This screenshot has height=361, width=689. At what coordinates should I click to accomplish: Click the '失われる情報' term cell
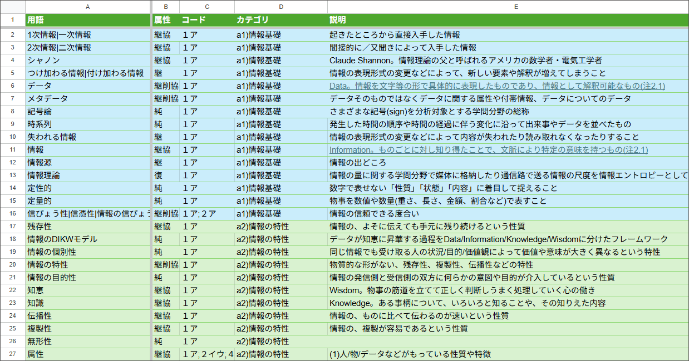[88, 137]
